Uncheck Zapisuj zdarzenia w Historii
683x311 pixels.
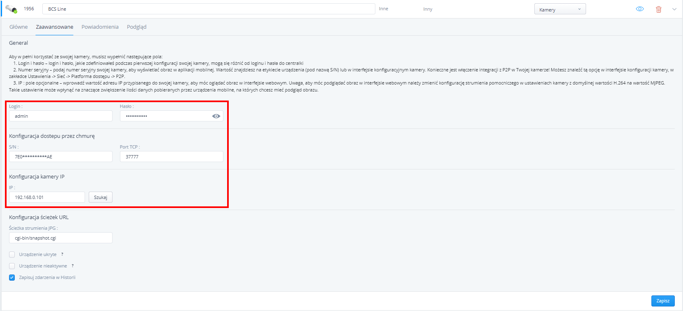click(x=12, y=277)
